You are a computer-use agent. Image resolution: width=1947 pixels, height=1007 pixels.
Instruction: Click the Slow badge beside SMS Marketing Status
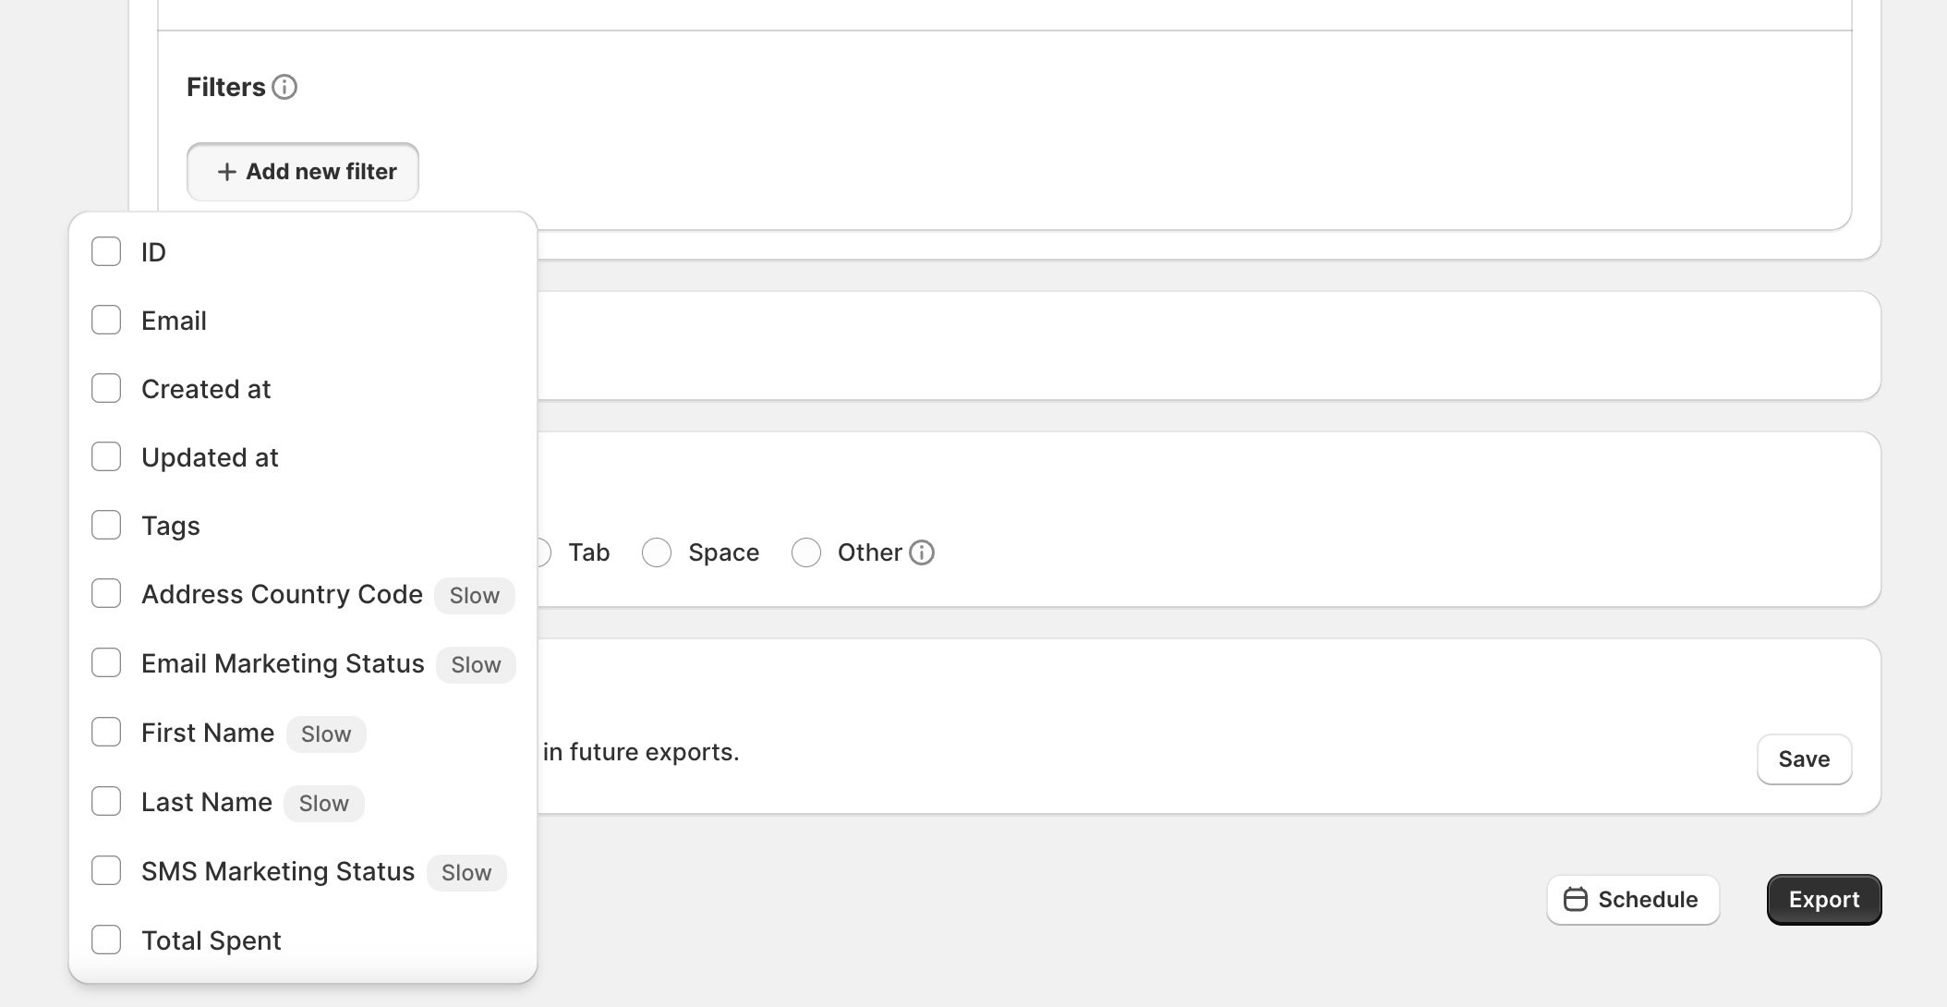466,873
